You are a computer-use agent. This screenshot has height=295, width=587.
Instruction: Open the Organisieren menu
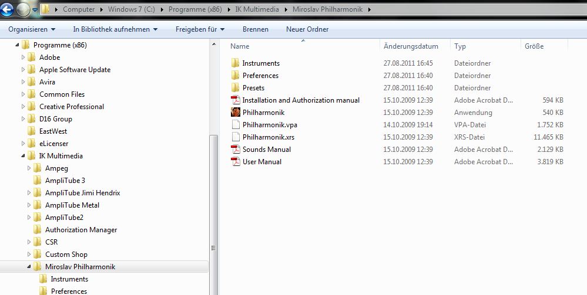click(x=32, y=29)
